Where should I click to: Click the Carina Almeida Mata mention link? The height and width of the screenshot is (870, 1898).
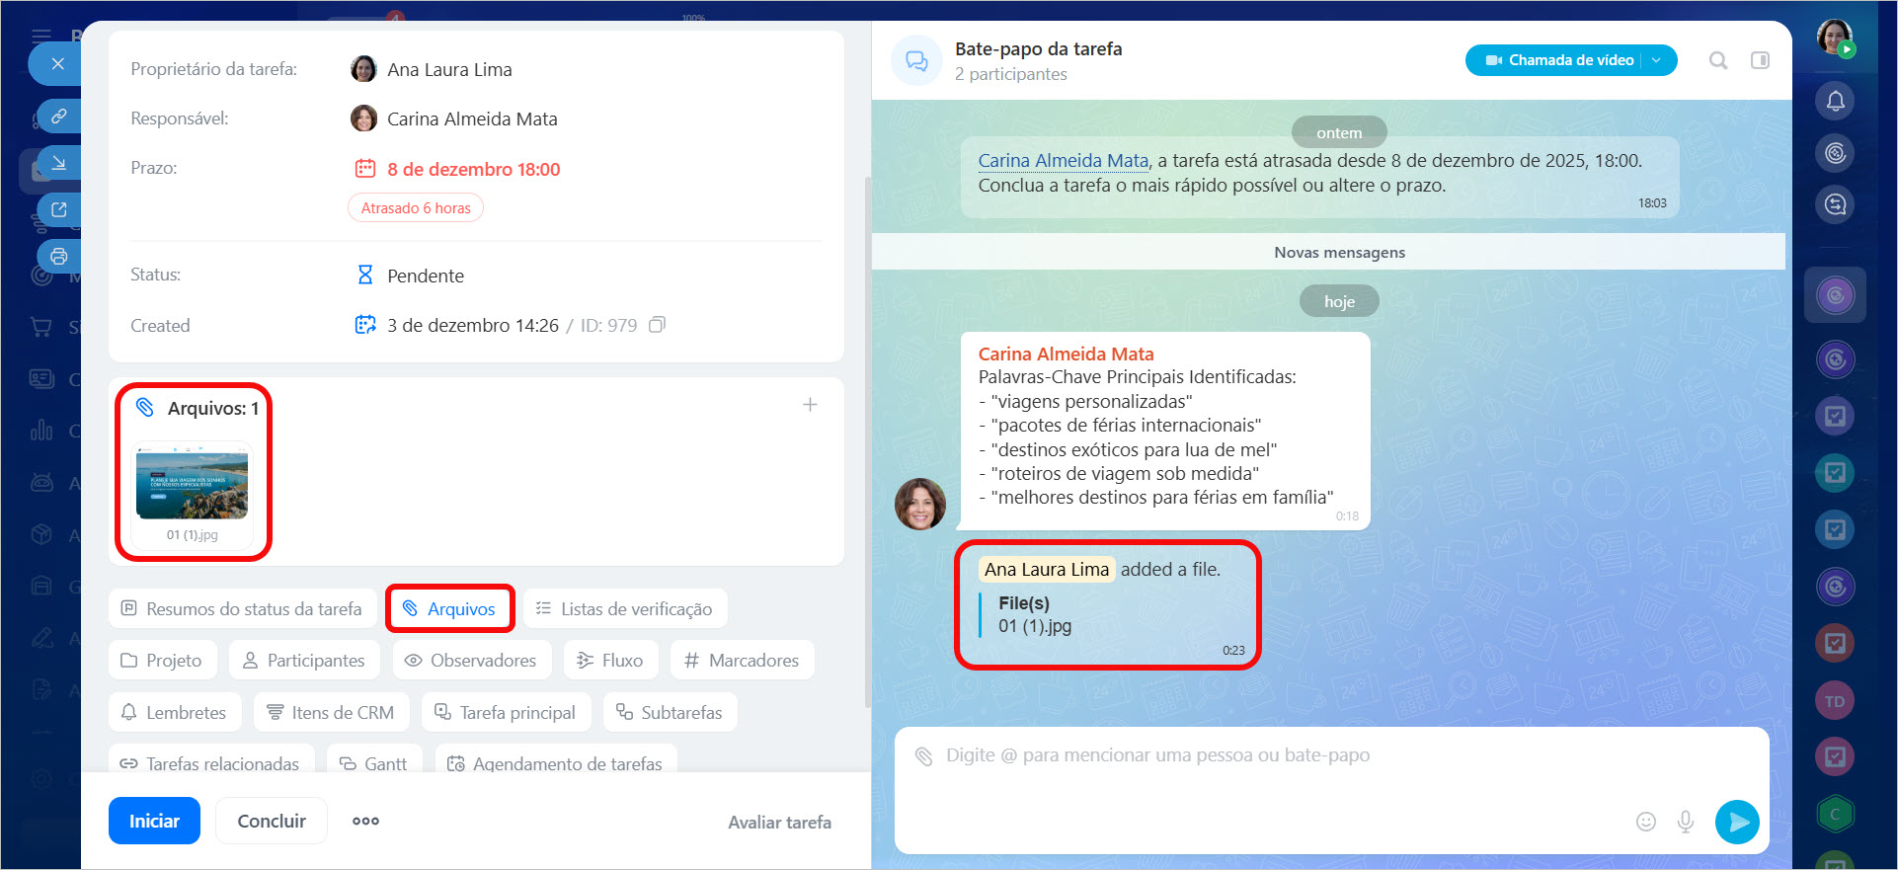[x=1063, y=161]
